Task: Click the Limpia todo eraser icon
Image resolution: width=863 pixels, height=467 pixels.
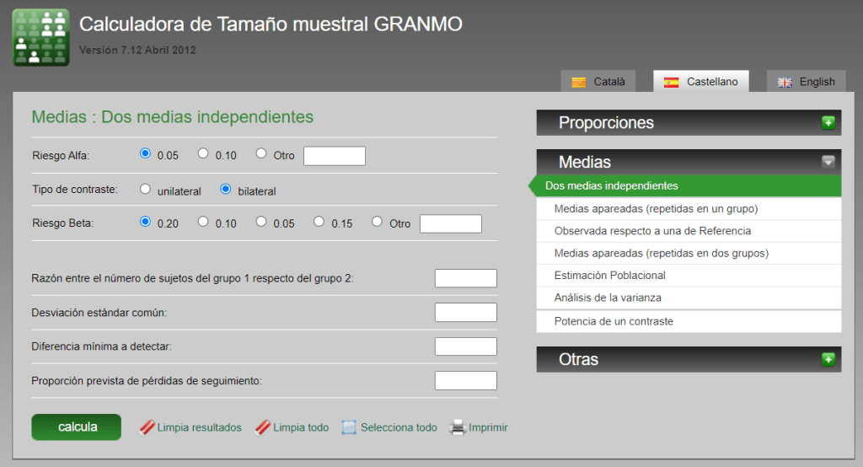Action: point(262,427)
